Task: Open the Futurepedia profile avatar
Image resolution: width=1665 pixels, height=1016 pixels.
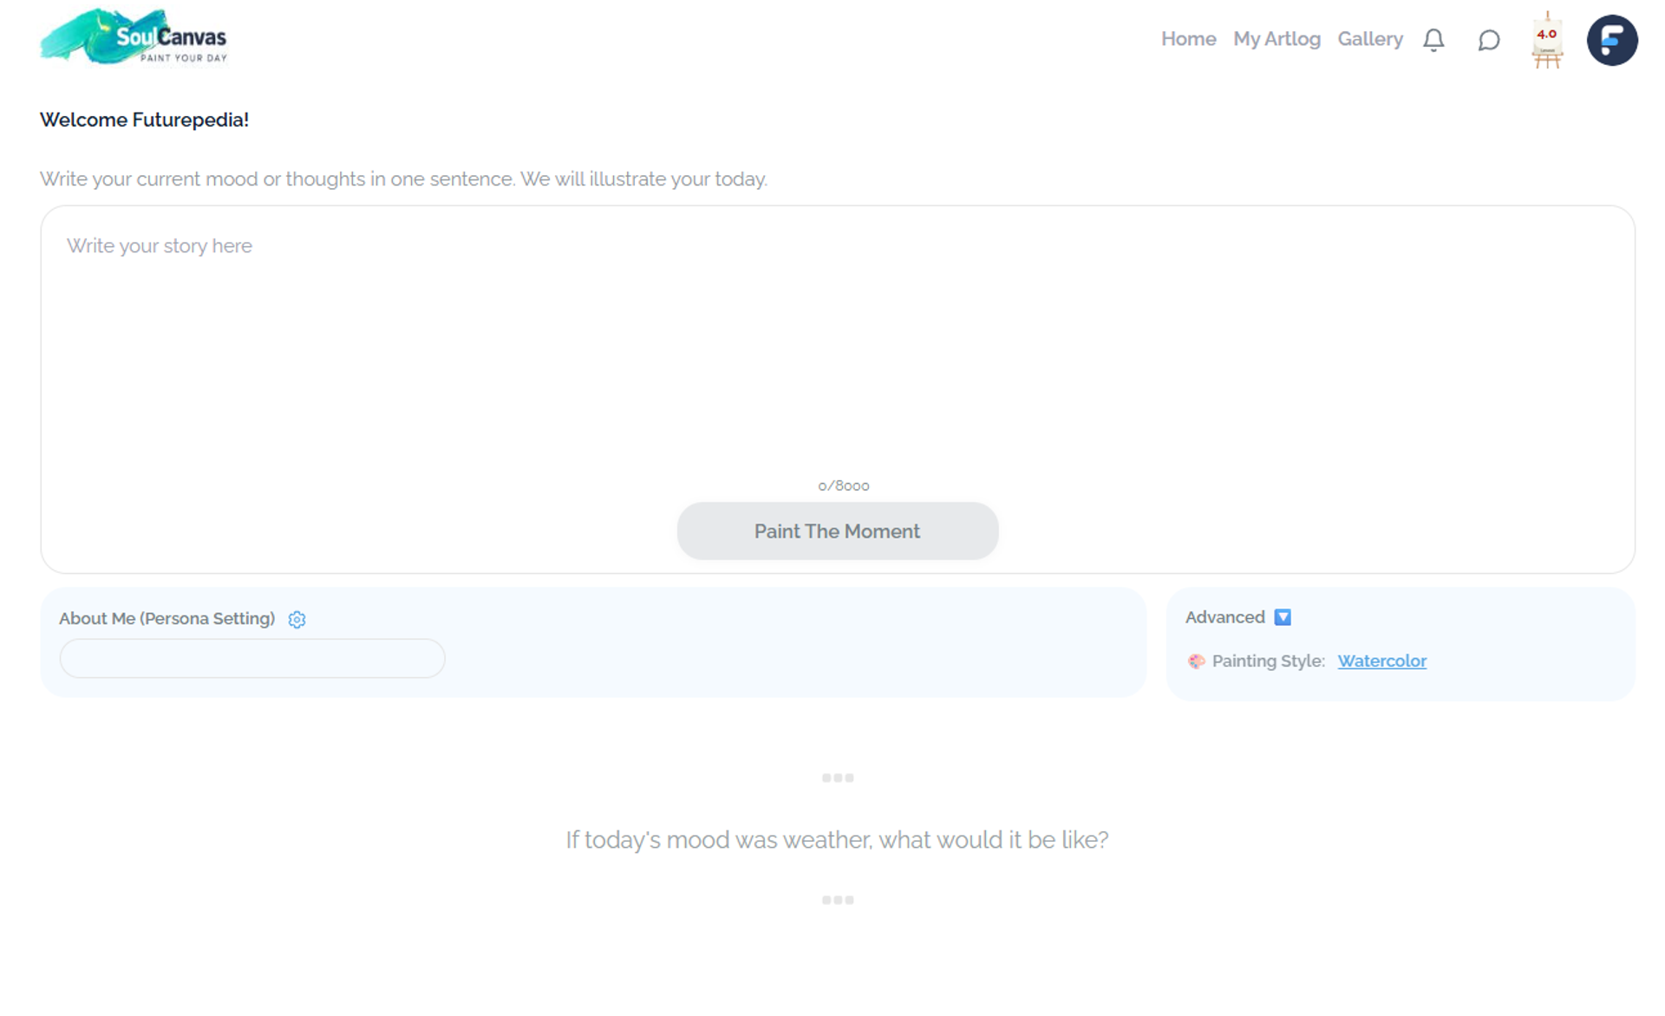Action: (x=1611, y=40)
